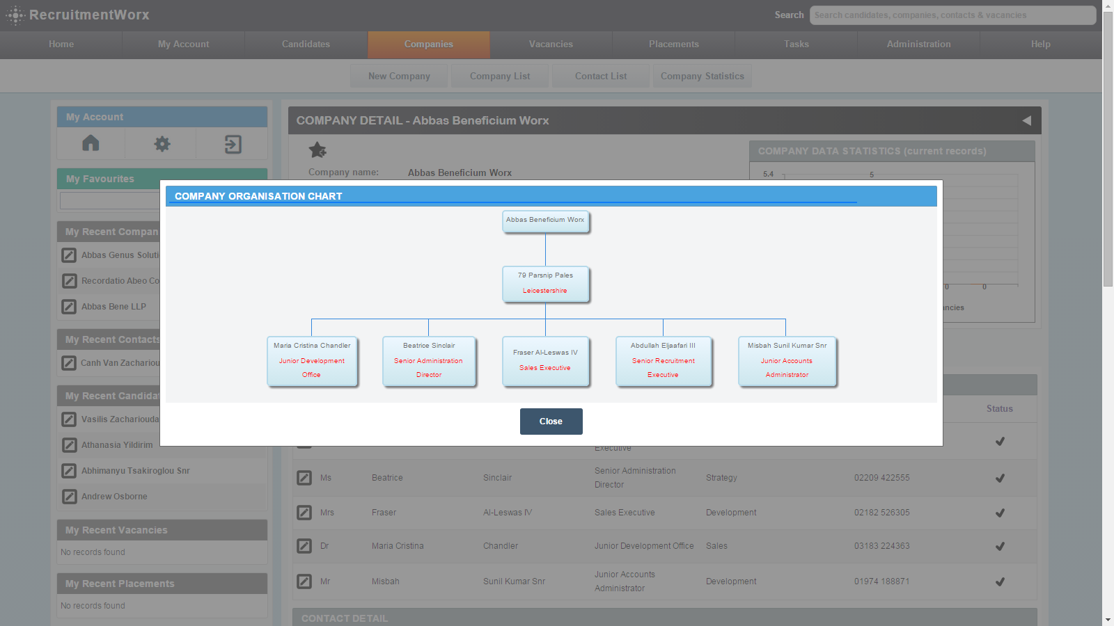Edit contact row for Misbah Sunil Kumar
Viewport: 1114px width, 626px height.
point(304,581)
